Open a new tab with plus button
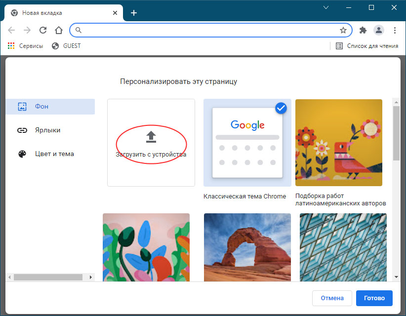The width and height of the screenshot is (406, 316). 134,13
